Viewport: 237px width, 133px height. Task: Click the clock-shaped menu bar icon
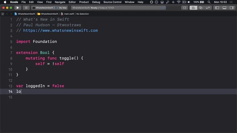click(x=151, y=2)
